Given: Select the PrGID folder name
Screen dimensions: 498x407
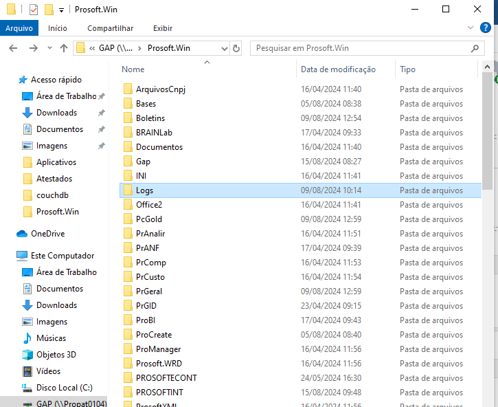Looking at the screenshot, I should click(146, 306).
